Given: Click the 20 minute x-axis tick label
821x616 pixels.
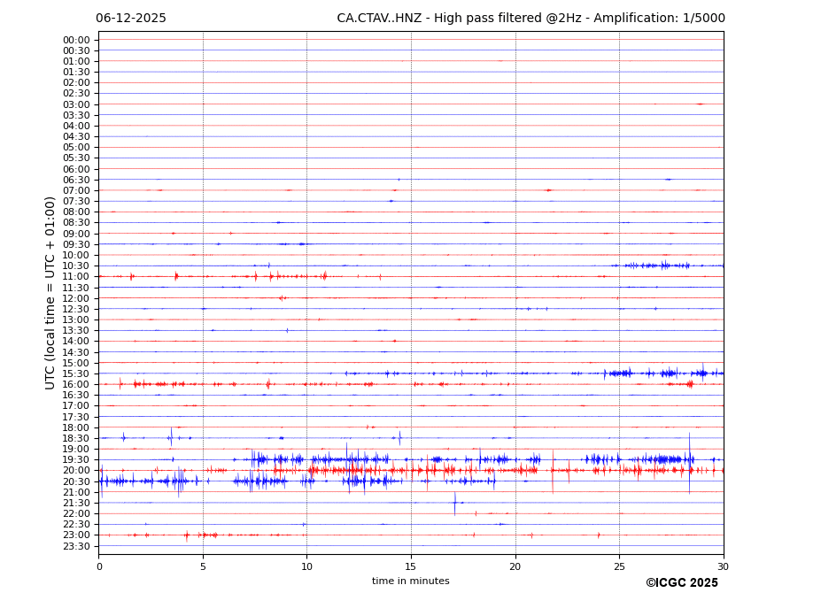Looking at the screenshot, I should point(515,566).
